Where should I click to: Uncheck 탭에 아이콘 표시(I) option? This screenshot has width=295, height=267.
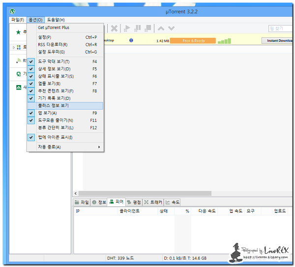coord(65,137)
